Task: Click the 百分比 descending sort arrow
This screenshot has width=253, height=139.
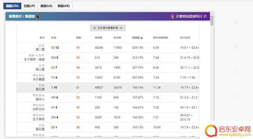Action: (142, 38)
